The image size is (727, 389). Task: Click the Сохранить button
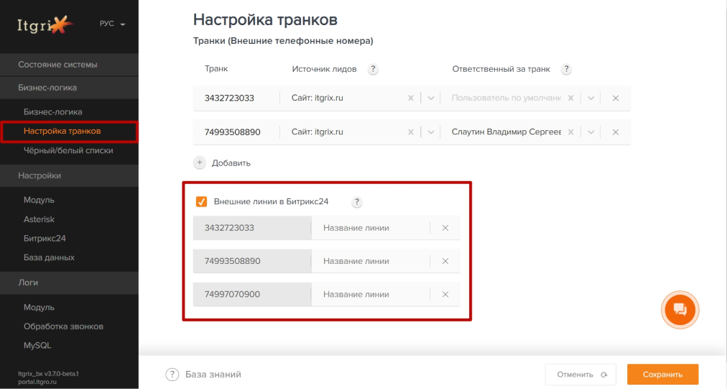pos(662,375)
